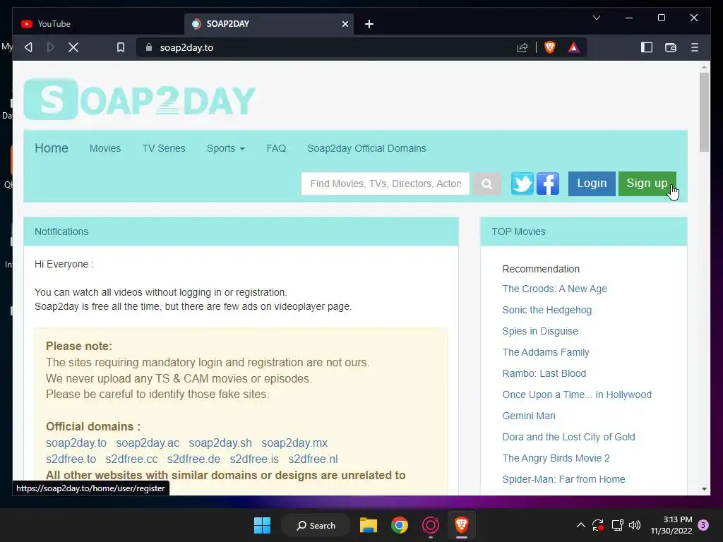The width and height of the screenshot is (723, 542).
Task: Open soap2day.mx domain link
Action: pos(294,443)
